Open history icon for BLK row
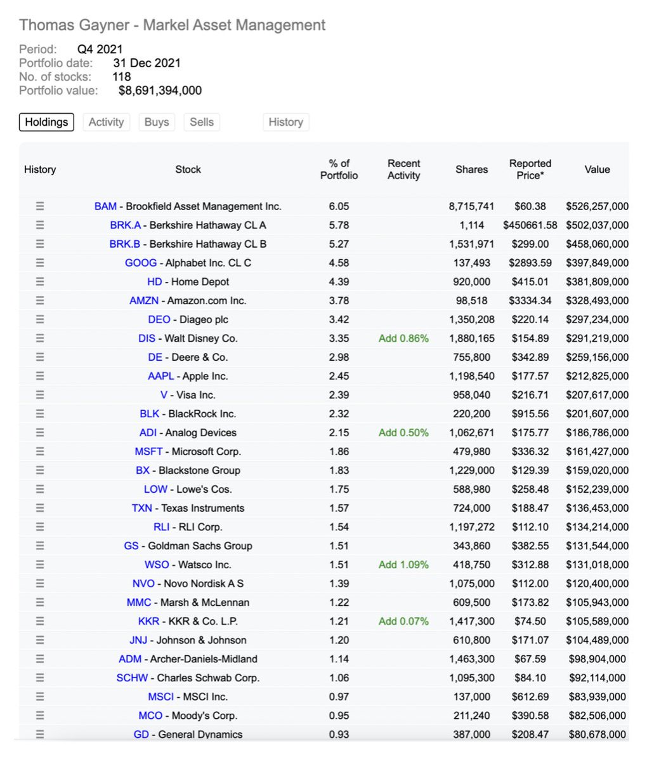This screenshot has width=647, height=762. point(40,413)
